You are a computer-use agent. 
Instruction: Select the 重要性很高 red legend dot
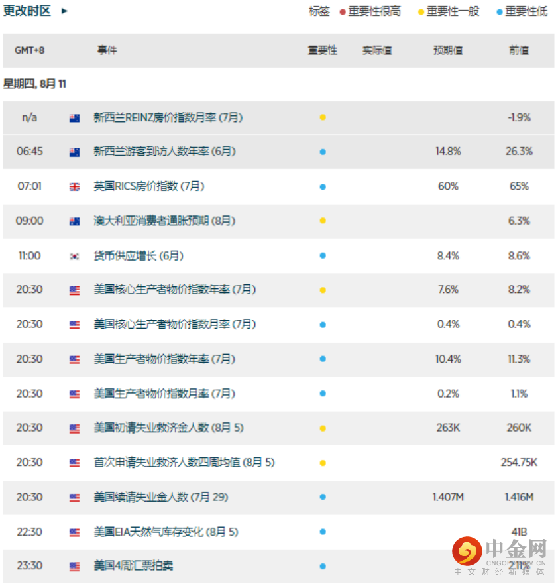pyautogui.click(x=343, y=13)
